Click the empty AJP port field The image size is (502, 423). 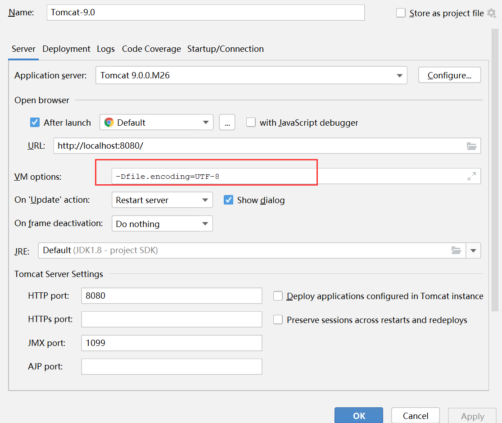coord(172,367)
